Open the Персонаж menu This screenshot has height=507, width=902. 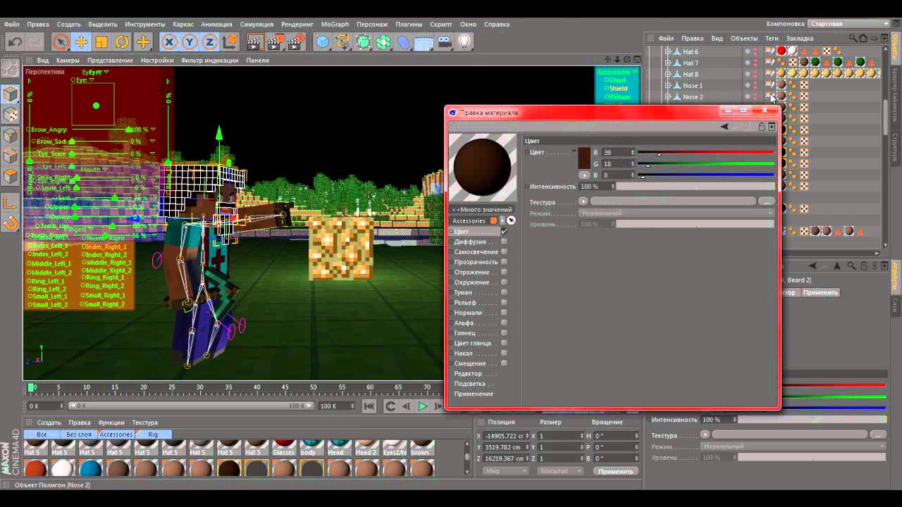tap(372, 24)
